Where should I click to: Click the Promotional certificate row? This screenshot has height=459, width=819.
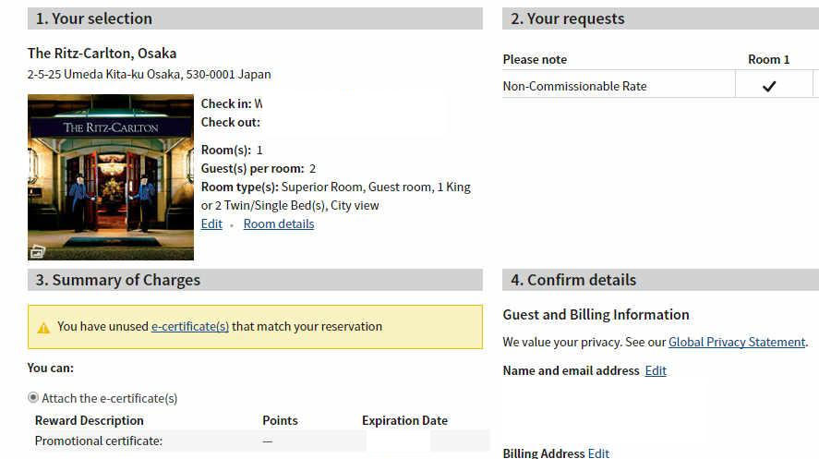(x=99, y=441)
